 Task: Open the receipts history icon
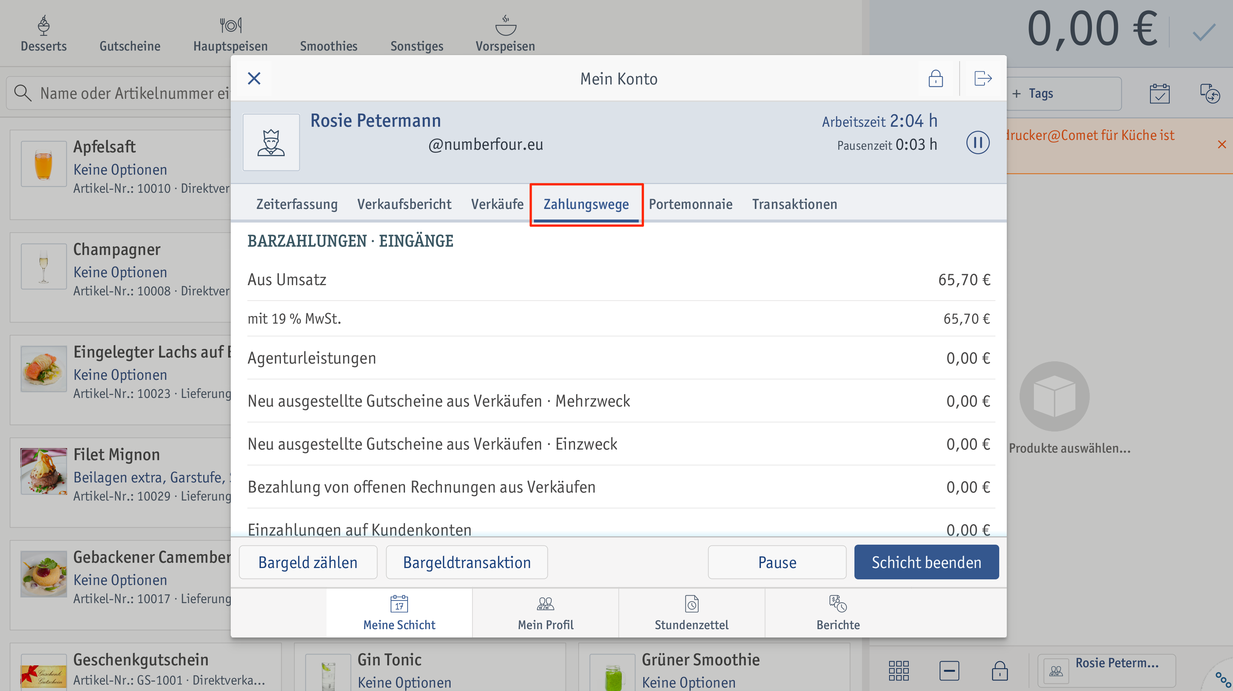click(1210, 94)
